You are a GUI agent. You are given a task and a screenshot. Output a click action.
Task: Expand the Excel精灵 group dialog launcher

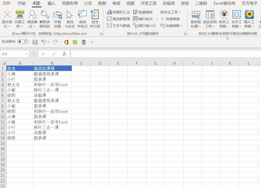pos(102,34)
